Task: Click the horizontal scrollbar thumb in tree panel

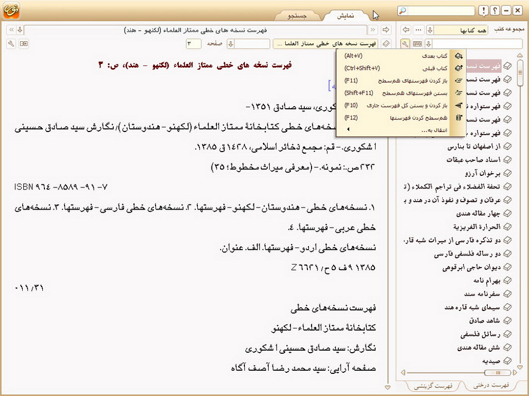Action: [498, 372]
